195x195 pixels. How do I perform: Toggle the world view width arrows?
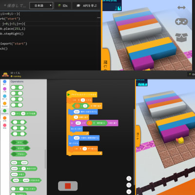pyautogui.click(x=181, y=7)
